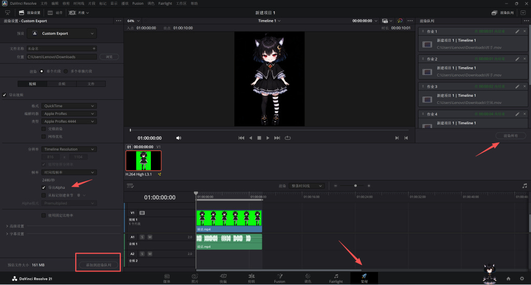This screenshot has height=285, width=531.
Task: Switch to the Fairlight page
Action: tap(336, 279)
